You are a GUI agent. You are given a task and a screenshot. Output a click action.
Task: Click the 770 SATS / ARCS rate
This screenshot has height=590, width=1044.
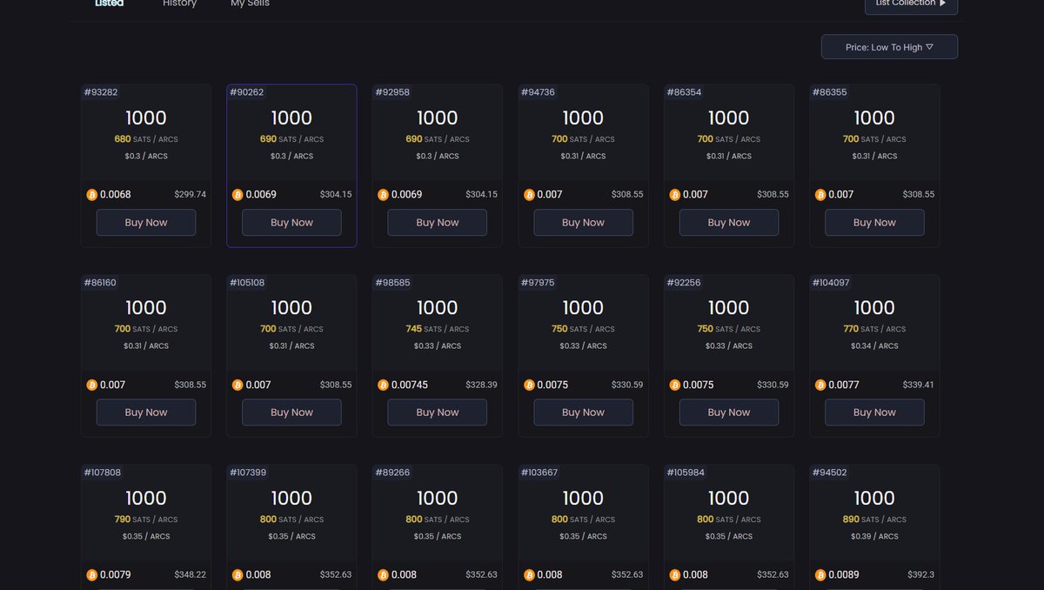pyautogui.click(x=874, y=329)
